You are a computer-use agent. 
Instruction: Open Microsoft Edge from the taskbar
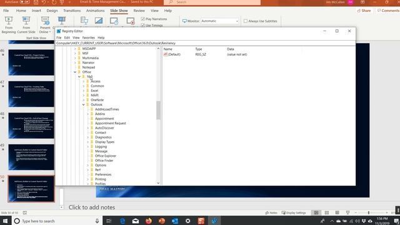coord(122,221)
